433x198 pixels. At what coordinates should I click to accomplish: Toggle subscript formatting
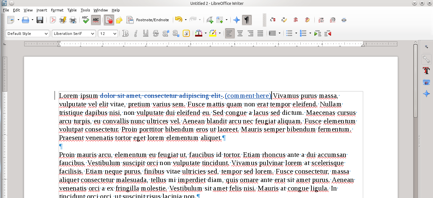(176, 33)
